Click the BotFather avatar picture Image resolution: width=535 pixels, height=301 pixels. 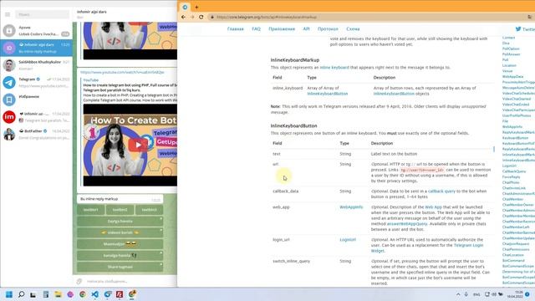tap(9, 134)
